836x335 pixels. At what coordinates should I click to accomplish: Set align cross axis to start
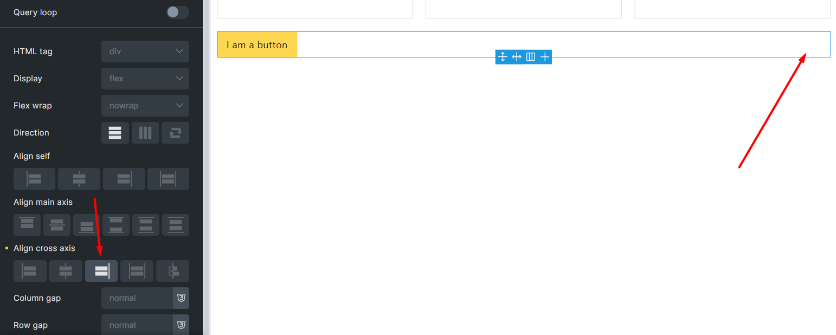[30, 271]
